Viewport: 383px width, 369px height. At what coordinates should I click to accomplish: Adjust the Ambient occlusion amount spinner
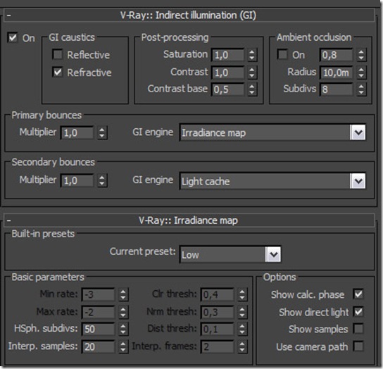[x=361, y=55]
